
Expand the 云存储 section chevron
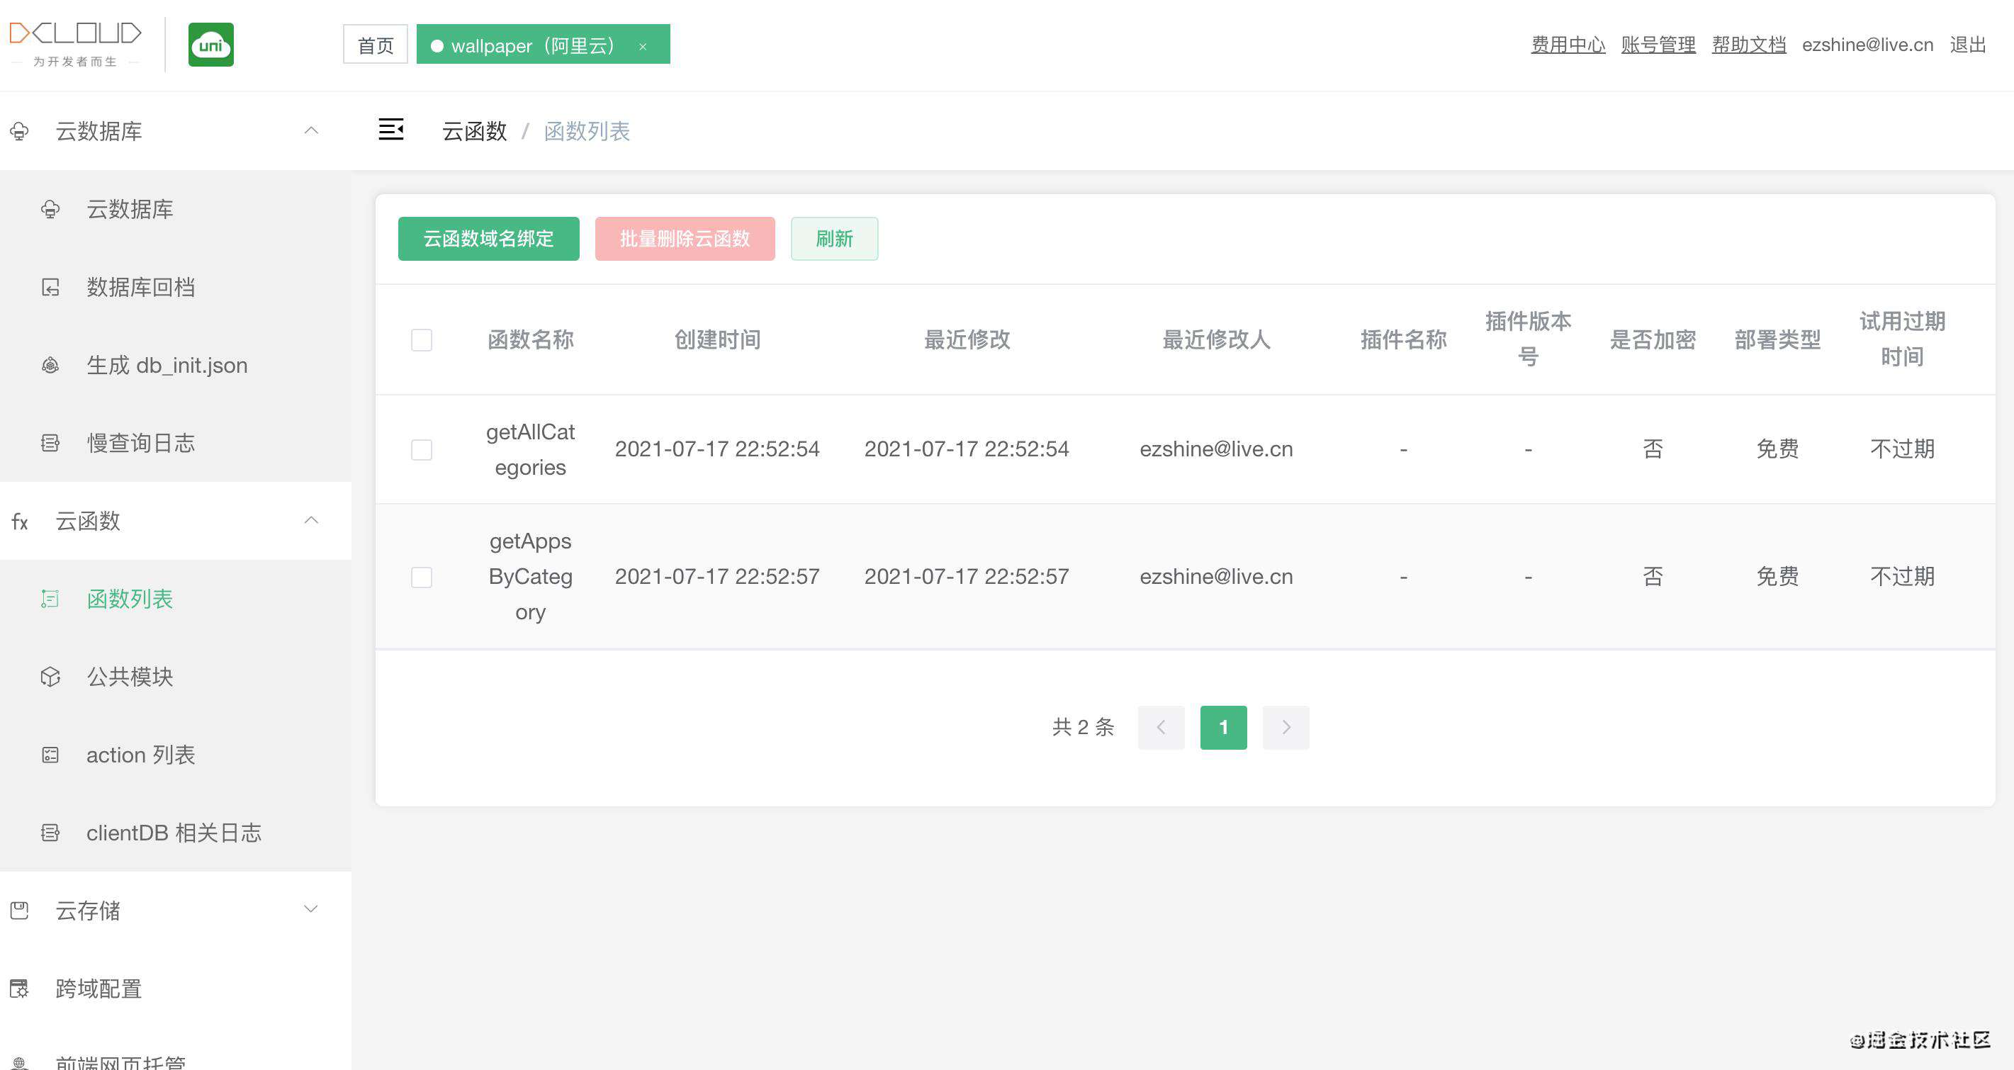point(311,909)
